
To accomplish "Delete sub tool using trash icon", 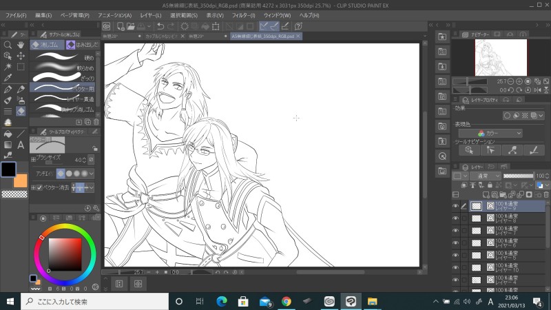I will tap(96, 122).
